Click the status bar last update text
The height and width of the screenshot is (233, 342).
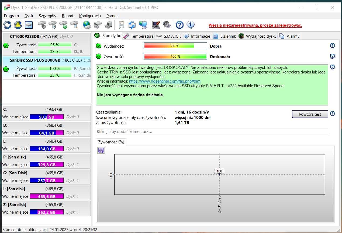pos(50,230)
